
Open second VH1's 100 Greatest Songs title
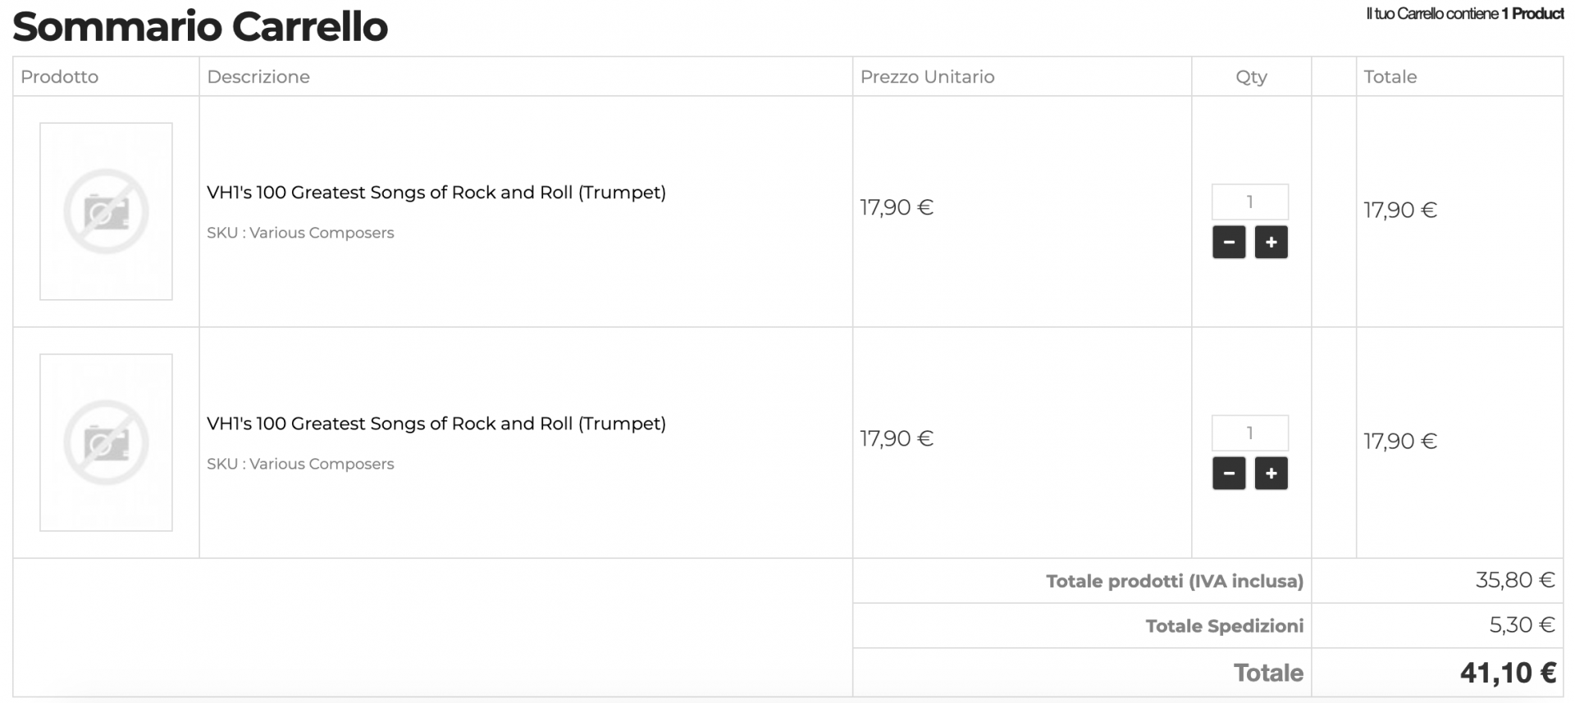tap(436, 424)
